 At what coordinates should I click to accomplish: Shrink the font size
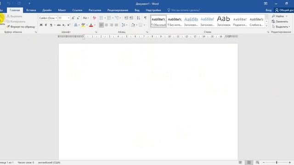tap(78, 18)
